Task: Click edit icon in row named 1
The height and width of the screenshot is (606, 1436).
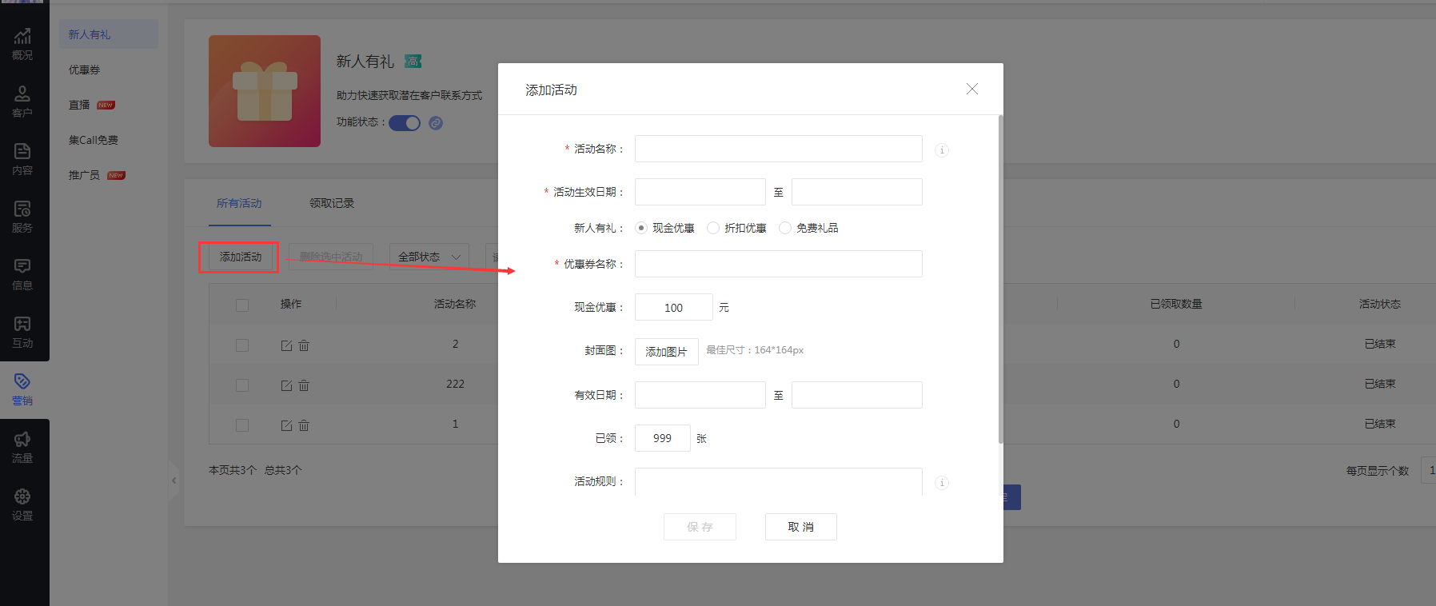Action: (286, 425)
